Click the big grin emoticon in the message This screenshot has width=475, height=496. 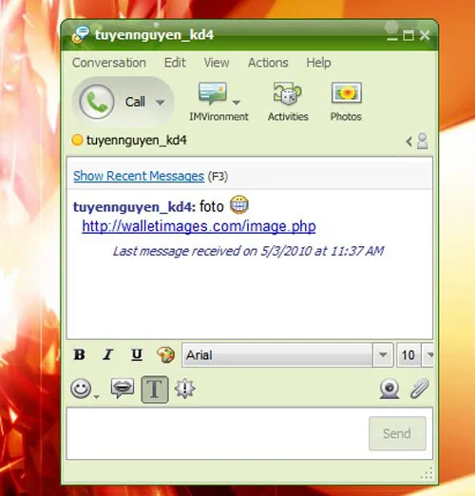[x=239, y=204]
